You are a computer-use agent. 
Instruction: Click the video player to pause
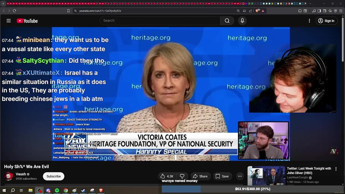tap(171, 94)
